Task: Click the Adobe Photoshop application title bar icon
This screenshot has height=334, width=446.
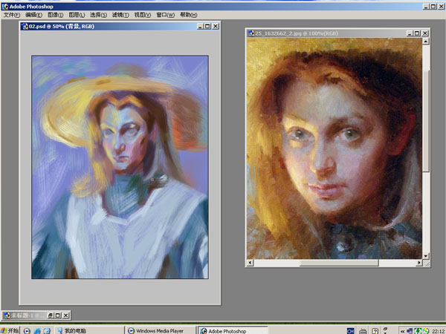Action: point(5,6)
